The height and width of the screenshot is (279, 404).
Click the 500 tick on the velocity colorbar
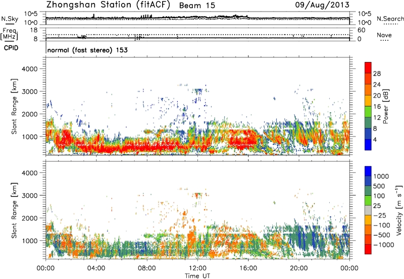point(379,186)
